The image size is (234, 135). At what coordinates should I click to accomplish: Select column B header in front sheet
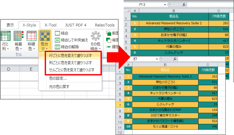click(x=165, y=65)
